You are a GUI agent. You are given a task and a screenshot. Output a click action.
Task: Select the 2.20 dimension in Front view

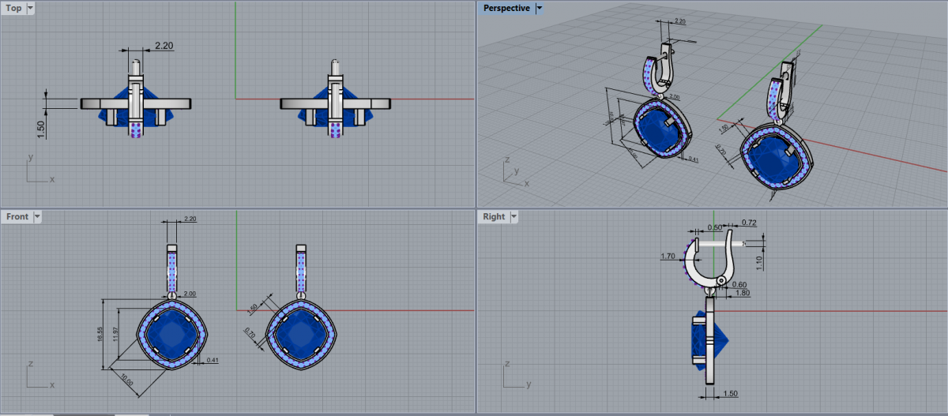190,219
